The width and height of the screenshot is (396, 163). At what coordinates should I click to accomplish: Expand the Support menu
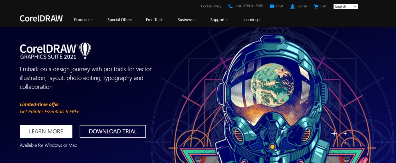[x=219, y=20]
